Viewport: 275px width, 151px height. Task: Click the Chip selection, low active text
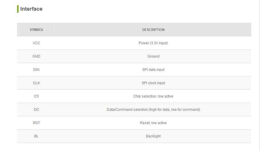point(153,96)
